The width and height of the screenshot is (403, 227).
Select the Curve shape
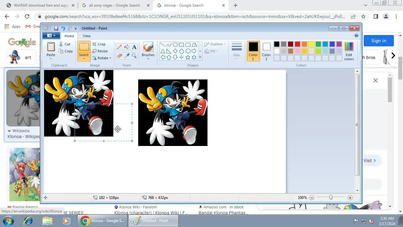pos(169,45)
